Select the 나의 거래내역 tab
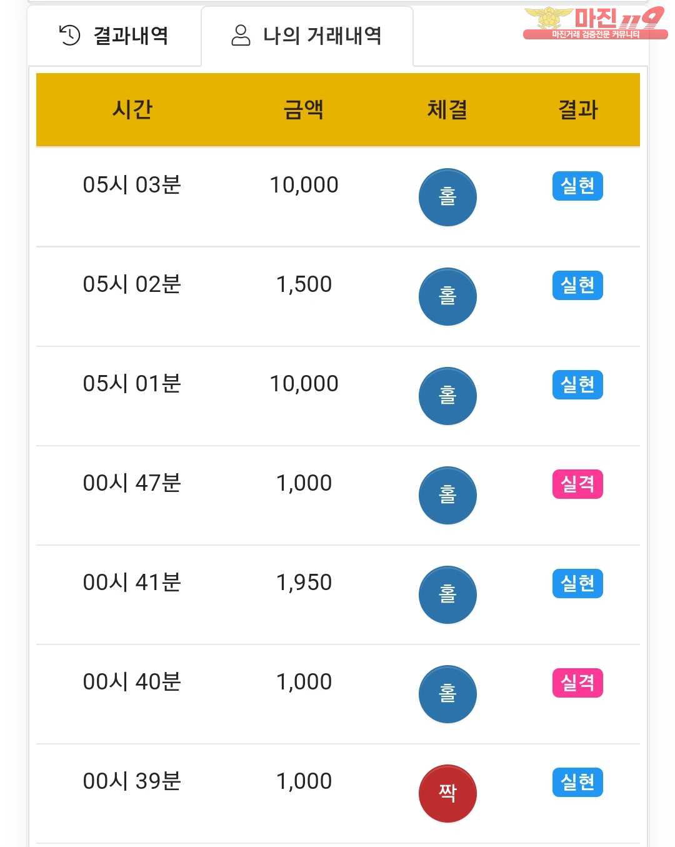This screenshot has width=675, height=847. 307,36
